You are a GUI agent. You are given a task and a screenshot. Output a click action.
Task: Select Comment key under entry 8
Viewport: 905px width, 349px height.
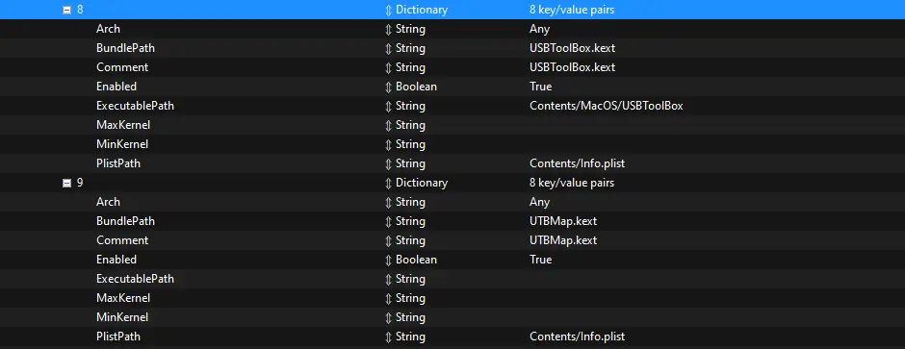click(x=122, y=67)
